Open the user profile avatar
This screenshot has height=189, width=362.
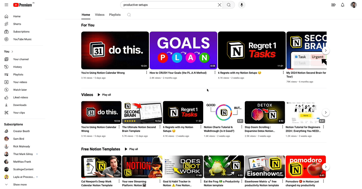coord(353,5)
